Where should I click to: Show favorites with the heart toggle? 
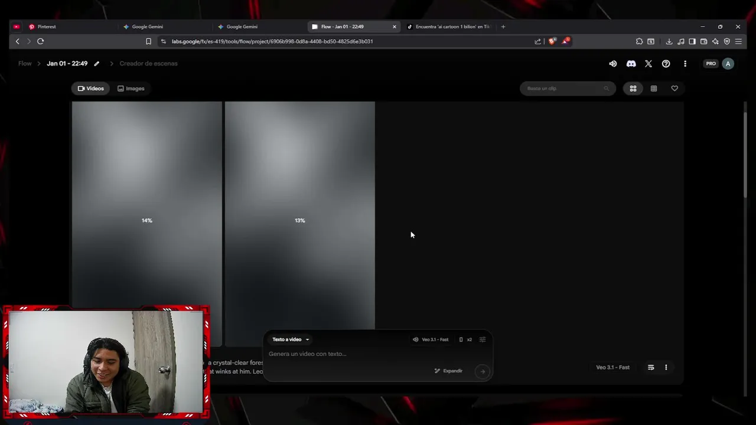point(674,89)
